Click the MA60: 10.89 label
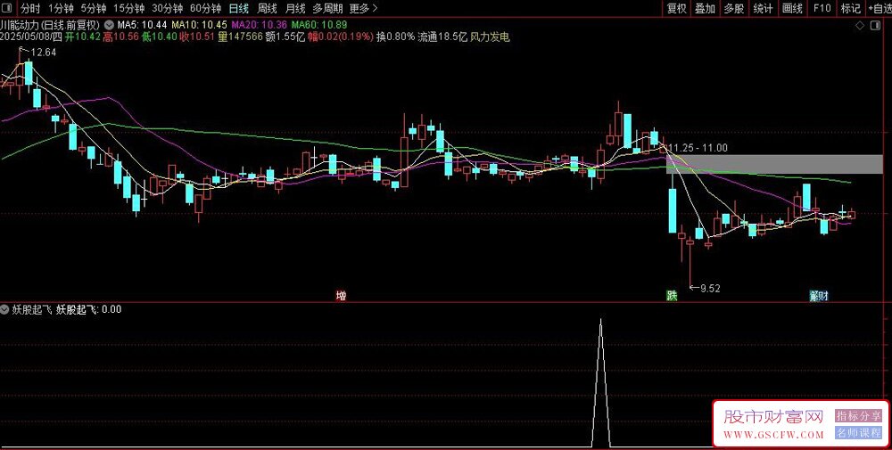This screenshot has width=892, height=450. click(319, 25)
